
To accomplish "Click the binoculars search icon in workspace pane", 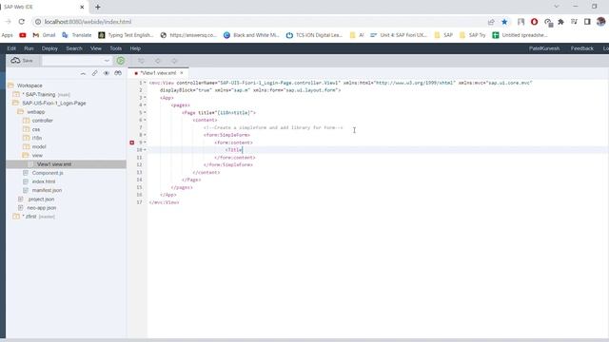I will [x=118, y=73].
